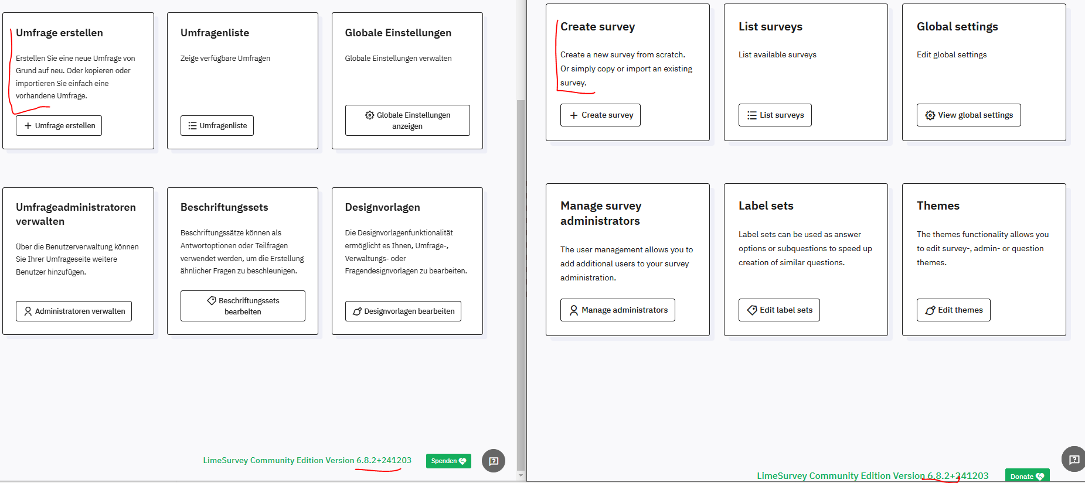The image size is (1085, 483).
Task: Click the scrollbar down arrow in left panel
Action: [x=521, y=475]
